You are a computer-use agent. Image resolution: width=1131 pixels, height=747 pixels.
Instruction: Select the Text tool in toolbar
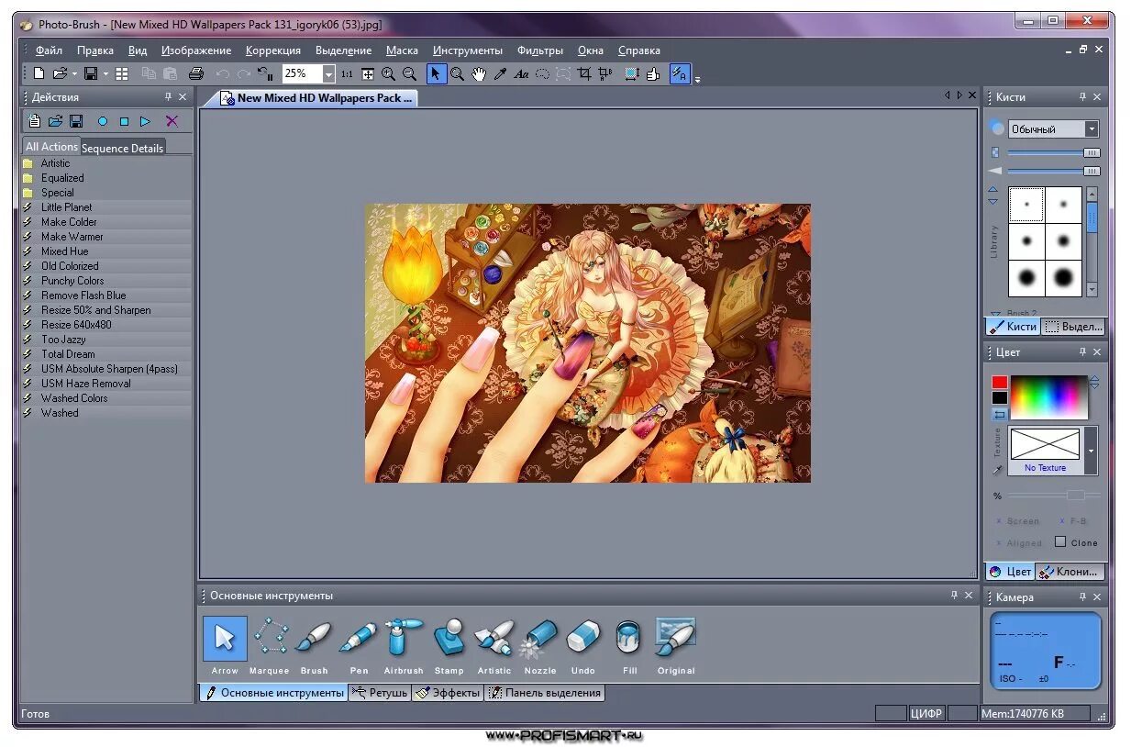521,73
